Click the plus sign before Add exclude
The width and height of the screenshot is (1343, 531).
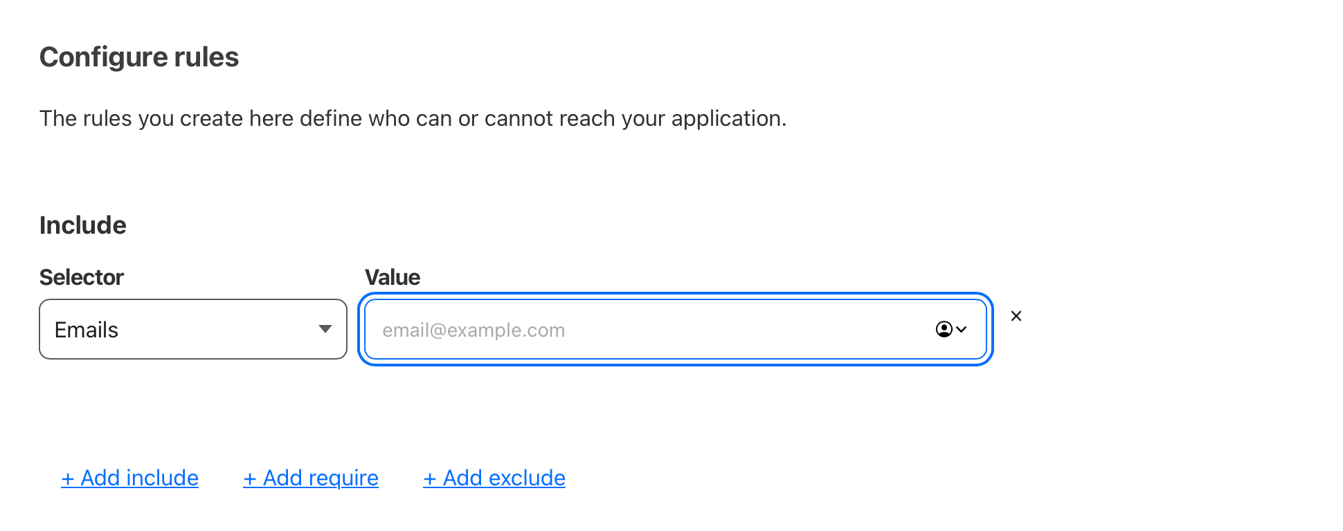point(430,478)
